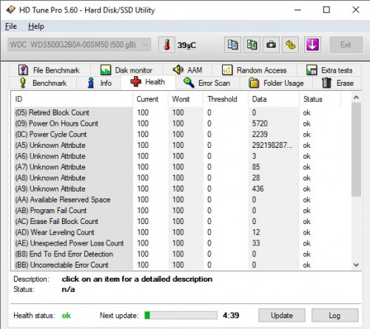Expand the WDC drive selection dropdown

(79, 44)
